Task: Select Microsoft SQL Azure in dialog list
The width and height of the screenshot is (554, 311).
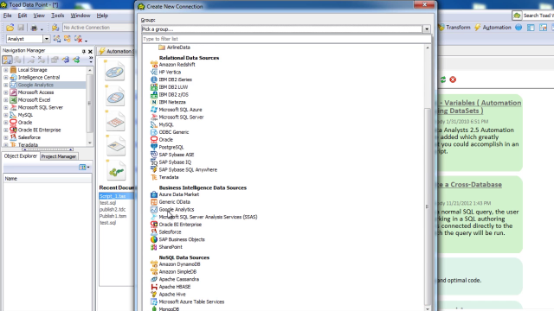Action: [180, 110]
